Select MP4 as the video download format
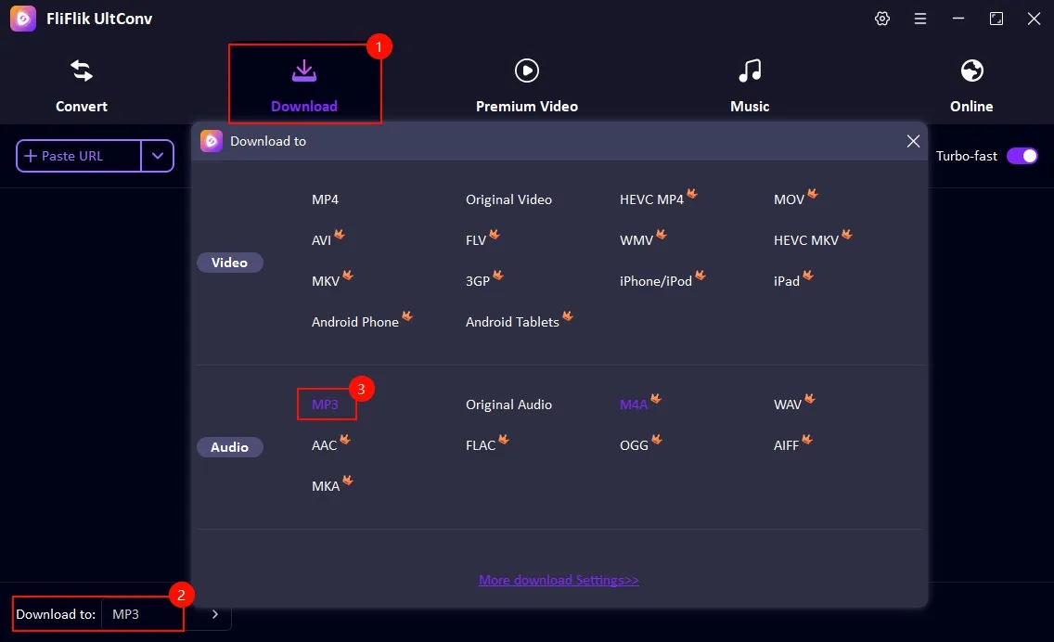The image size is (1054, 642). point(326,199)
